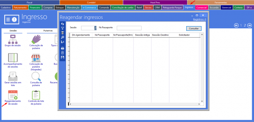Open Reagendamento de sessão

13,97
